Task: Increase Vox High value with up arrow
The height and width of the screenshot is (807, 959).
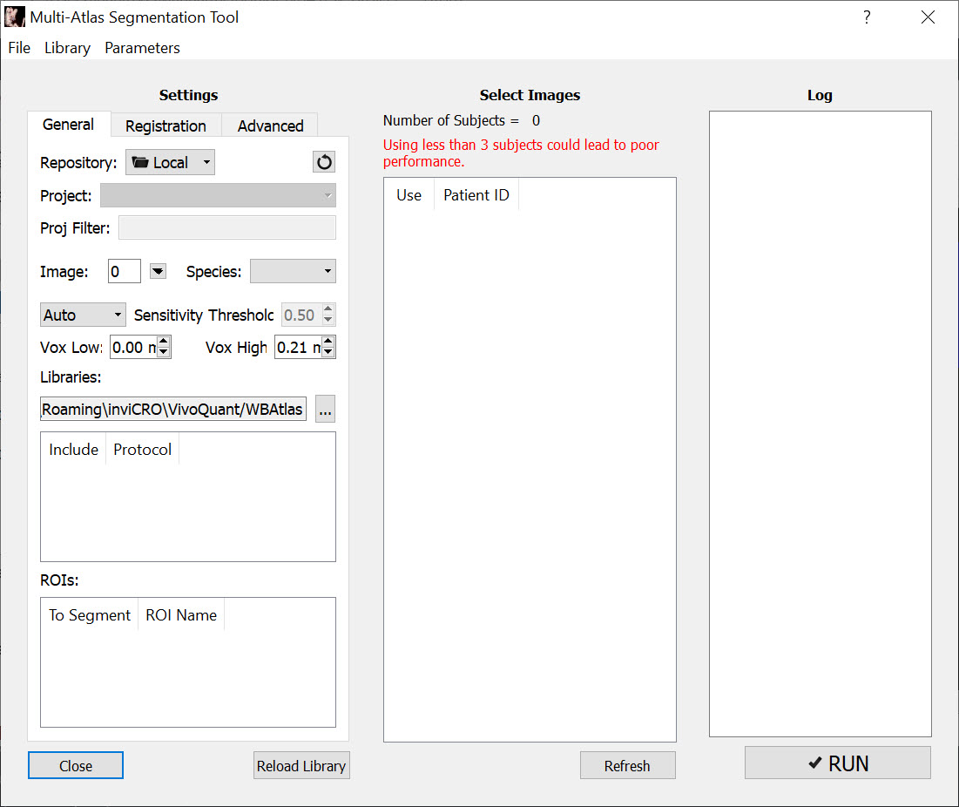Action: tap(328, 342)
